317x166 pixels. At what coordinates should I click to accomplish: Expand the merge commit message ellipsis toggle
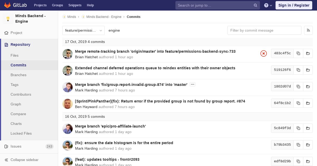point(193,85)
